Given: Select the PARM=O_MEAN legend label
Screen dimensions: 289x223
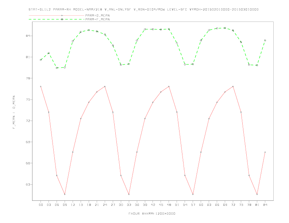Looking at the screenshot, I should (97, 15).
